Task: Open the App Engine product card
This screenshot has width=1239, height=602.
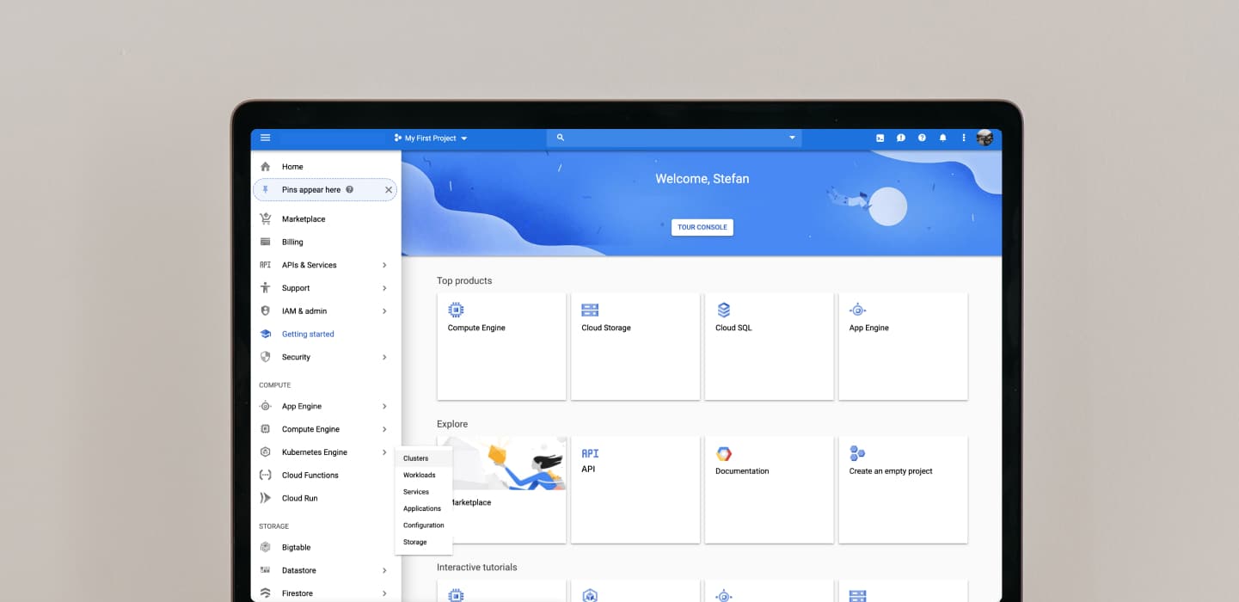Action: coord(903,346)
